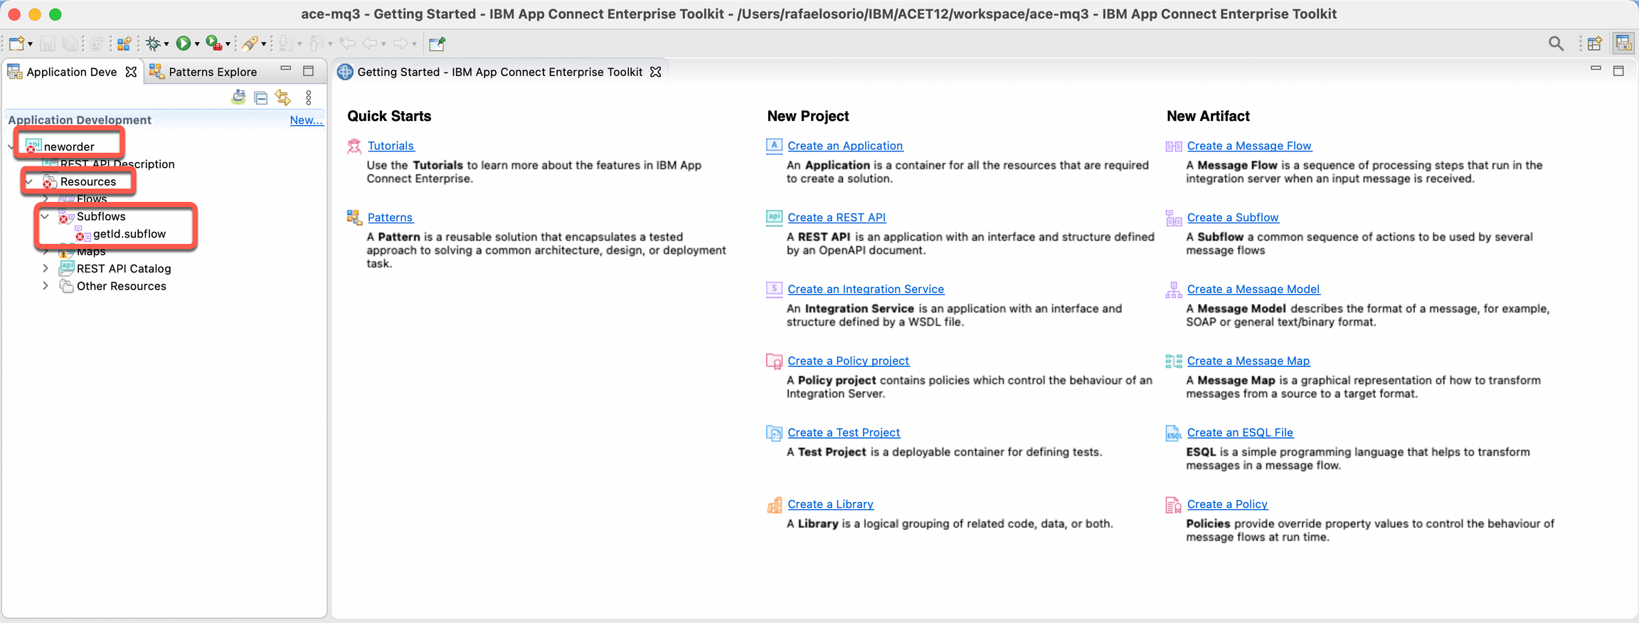Click the New wizard icon in toolbar
This screenshot has width=1639, height=623.
pyautogui.click(x=17, y=44)
